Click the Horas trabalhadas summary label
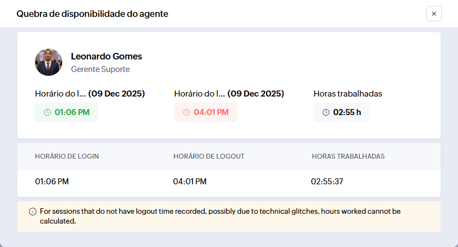 pyautogui.click(x=348, y=93)
